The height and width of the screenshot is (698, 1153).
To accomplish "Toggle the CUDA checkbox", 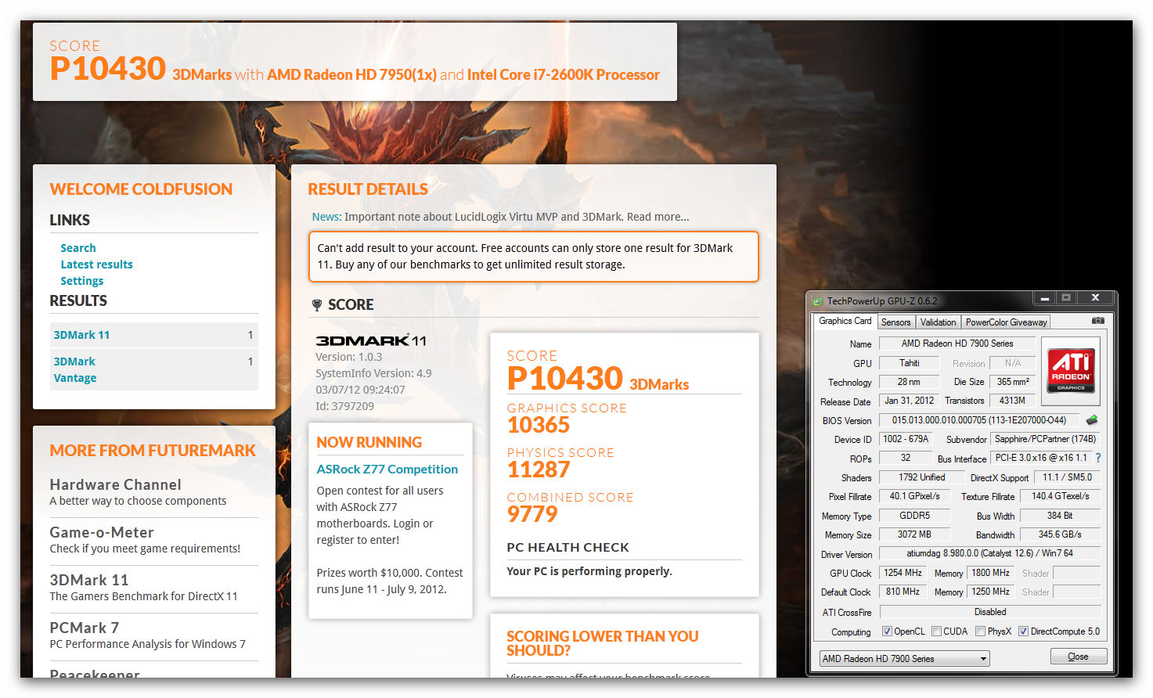I will point(936,631).
